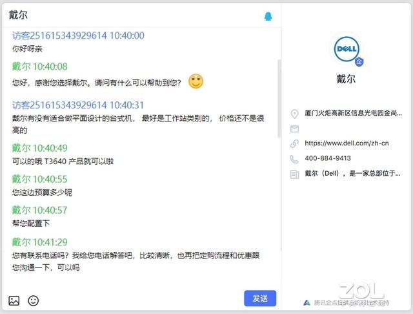The width and height of the screenshot is (413, 314).
Task: Click phone number 400-884-9413
Action: [x=328, y=158]
